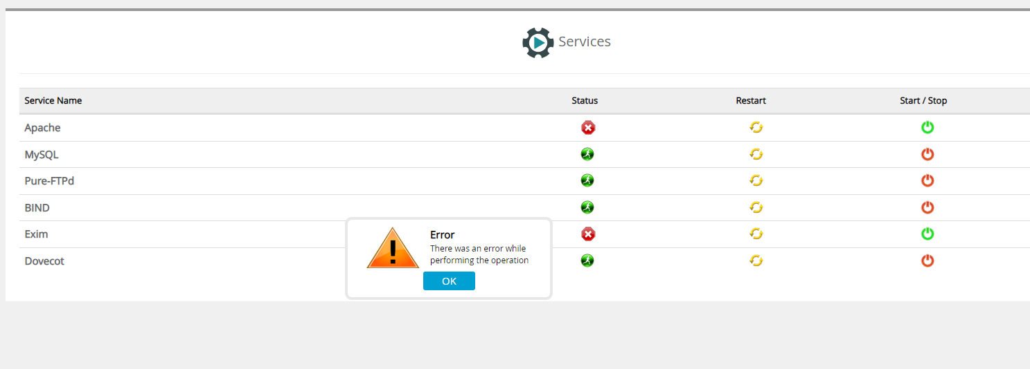This screenshot has width=1030, height=369.
Task: Stop the Pure-FTPd service
Action: tap(927, 180)
